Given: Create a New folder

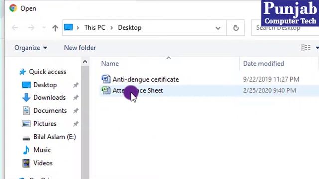Looking at the screenshot, I should click(x=80, y=48).
